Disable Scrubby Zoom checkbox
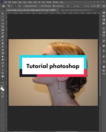Screen dimensions: 106x132 pyautogui.click(x=54, y=6)
